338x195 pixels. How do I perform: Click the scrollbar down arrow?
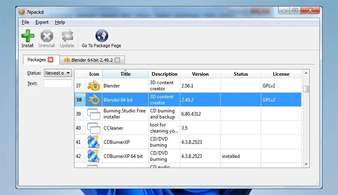point(306,164)
